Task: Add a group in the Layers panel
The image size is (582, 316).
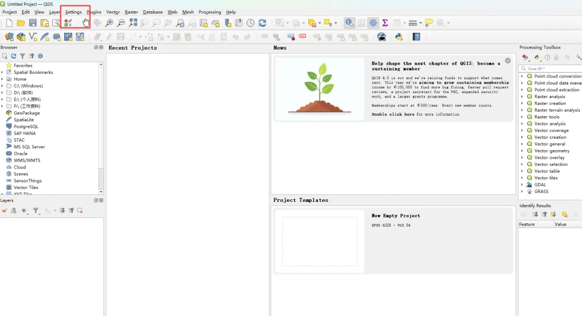Action: click(13, 210)
